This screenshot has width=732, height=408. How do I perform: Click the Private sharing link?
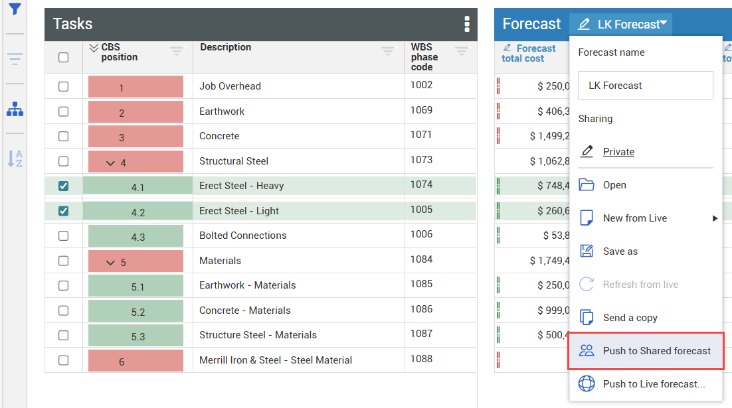coord(618,152)
